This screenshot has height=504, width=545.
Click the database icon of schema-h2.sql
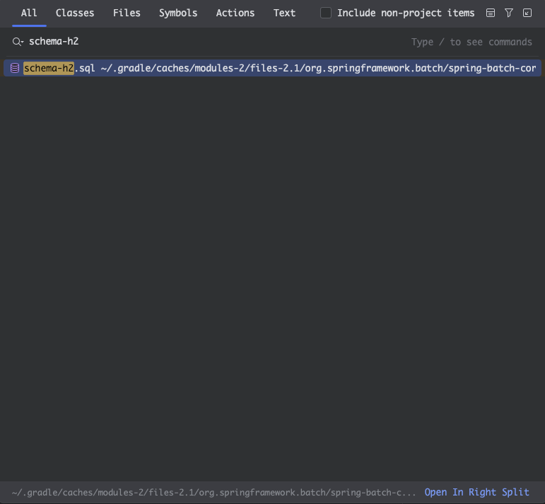[15, 68]
